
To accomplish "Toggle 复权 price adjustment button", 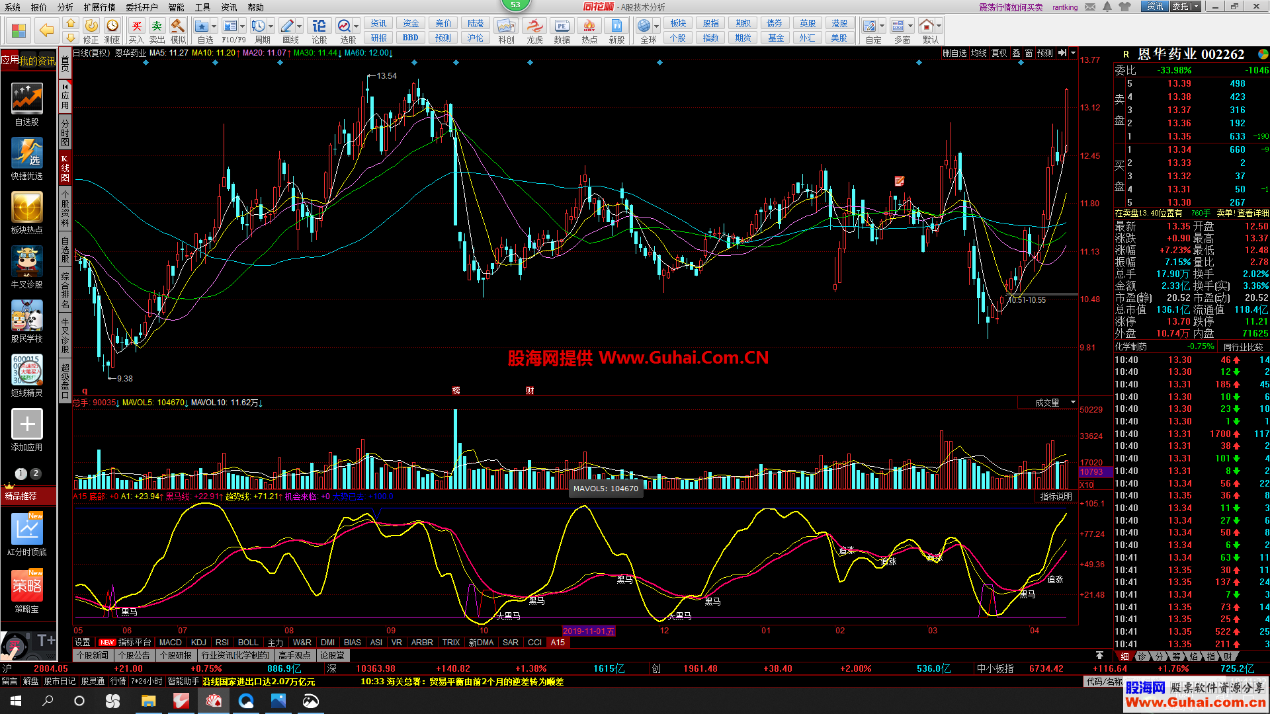I will click(999, 54).
